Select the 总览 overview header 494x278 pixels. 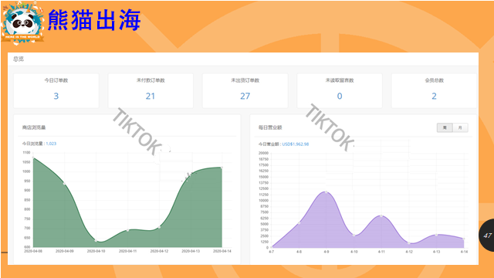point(19,59)
